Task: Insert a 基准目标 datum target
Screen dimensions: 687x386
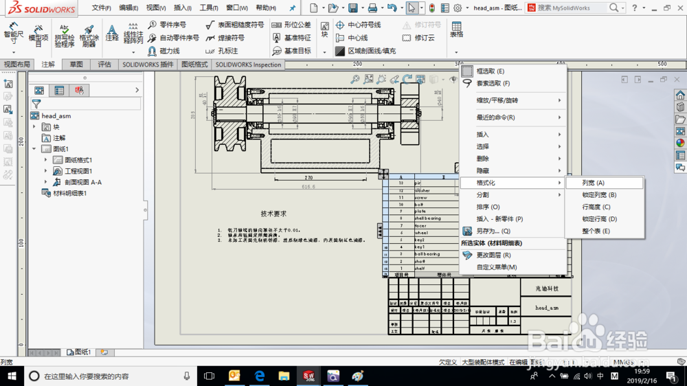Action: pos(291,51)
